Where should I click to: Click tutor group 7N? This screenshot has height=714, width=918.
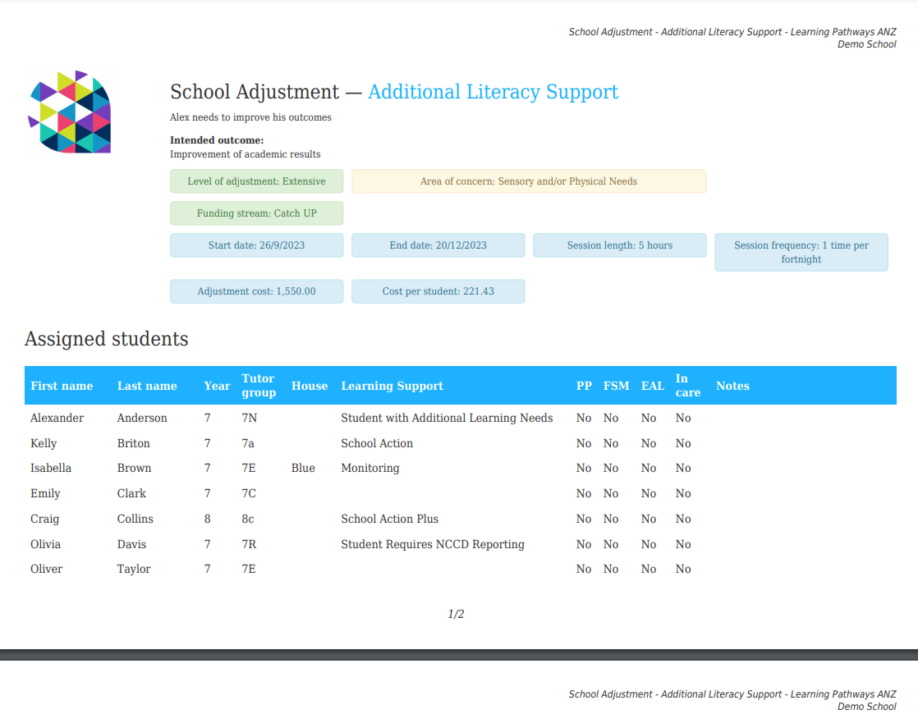(250, 418)
